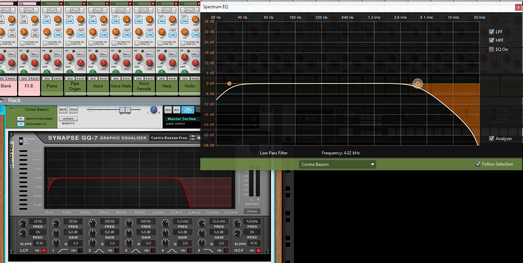Image resolution: width=523 pixels, height=263 pixels.
Task: Click the Contra Basson level fader handle
Action: 125,110
